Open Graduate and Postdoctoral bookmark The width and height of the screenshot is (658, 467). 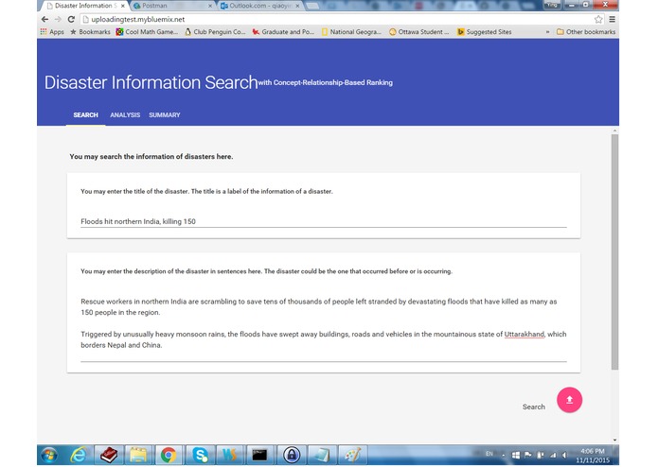[x=283, y=32]
